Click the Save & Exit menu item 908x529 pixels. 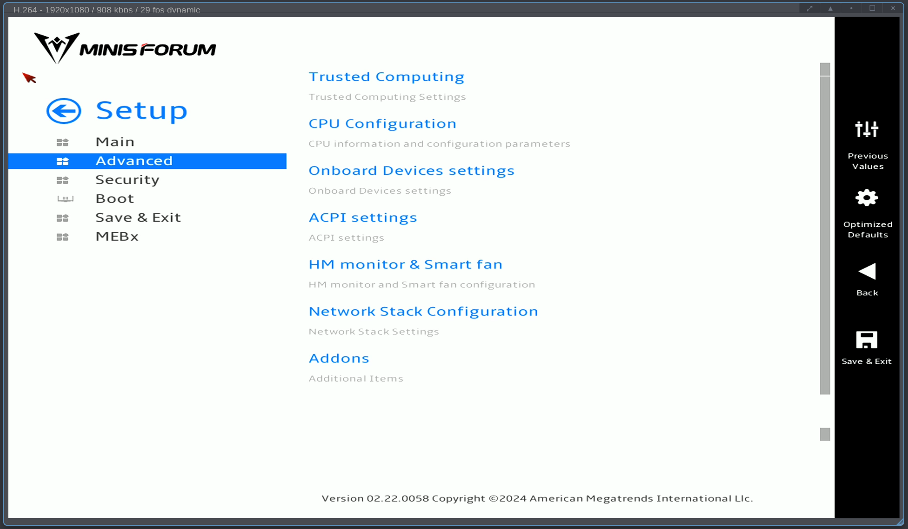(138, 217)
